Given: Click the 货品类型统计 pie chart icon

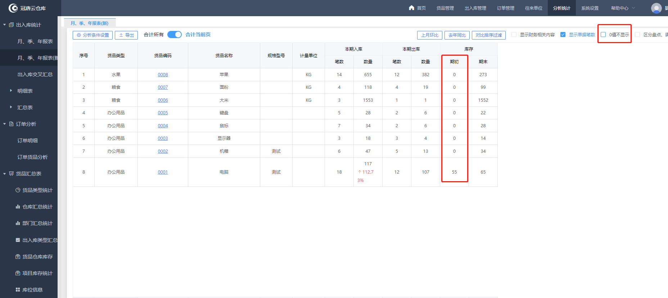Looking at the screenshot, I should point(18,190).
